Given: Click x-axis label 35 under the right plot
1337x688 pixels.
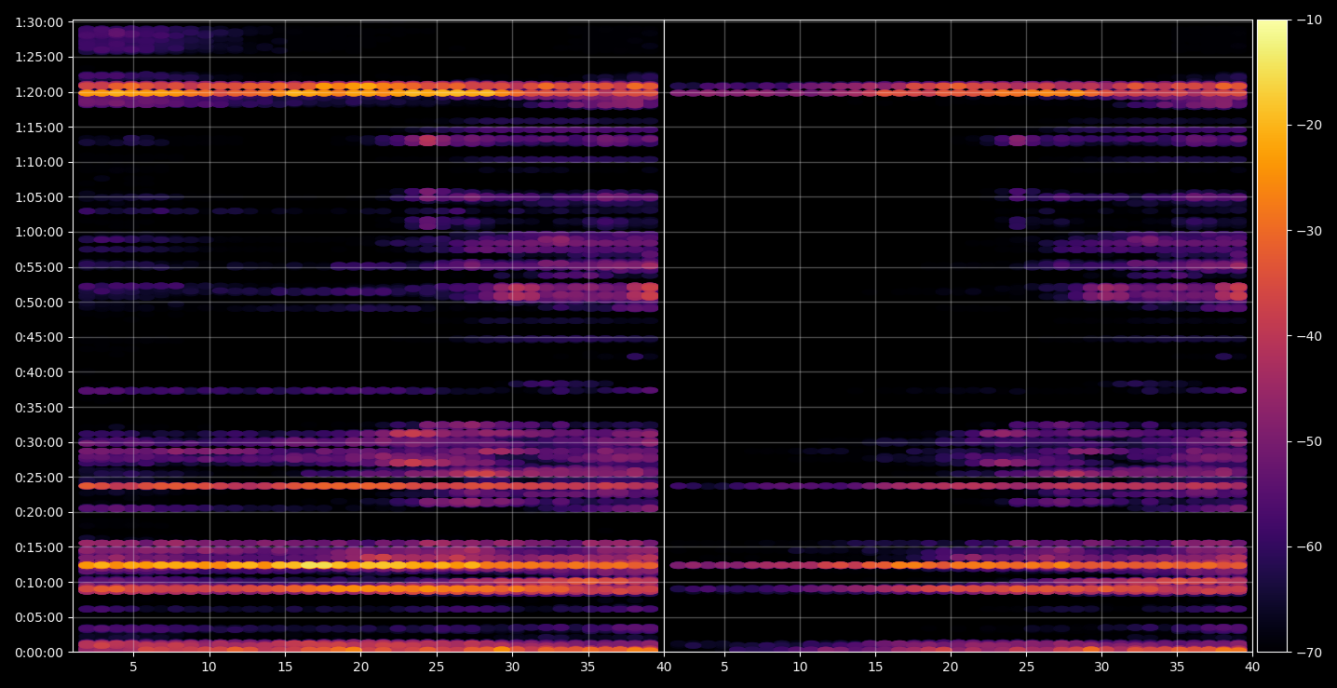Looking at the screenshot, I should click(x=1177, y=667).
